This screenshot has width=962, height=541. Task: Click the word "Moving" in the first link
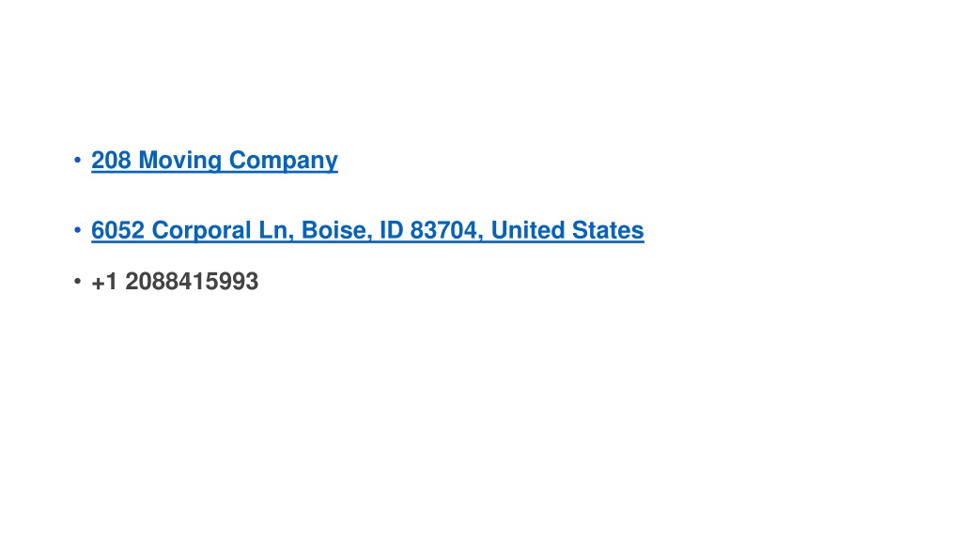pyautogui.click(x=180, y=161)
